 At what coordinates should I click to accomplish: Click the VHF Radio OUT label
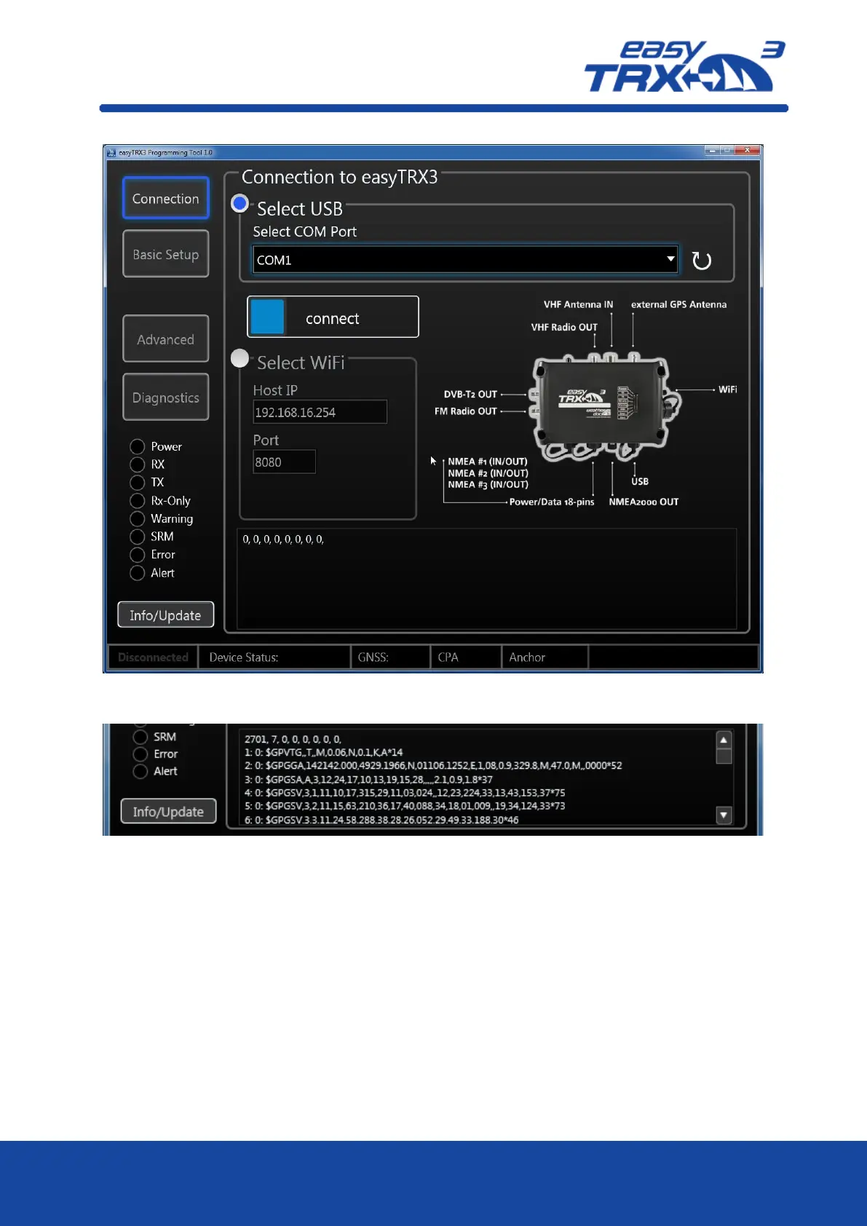point(564,327)
